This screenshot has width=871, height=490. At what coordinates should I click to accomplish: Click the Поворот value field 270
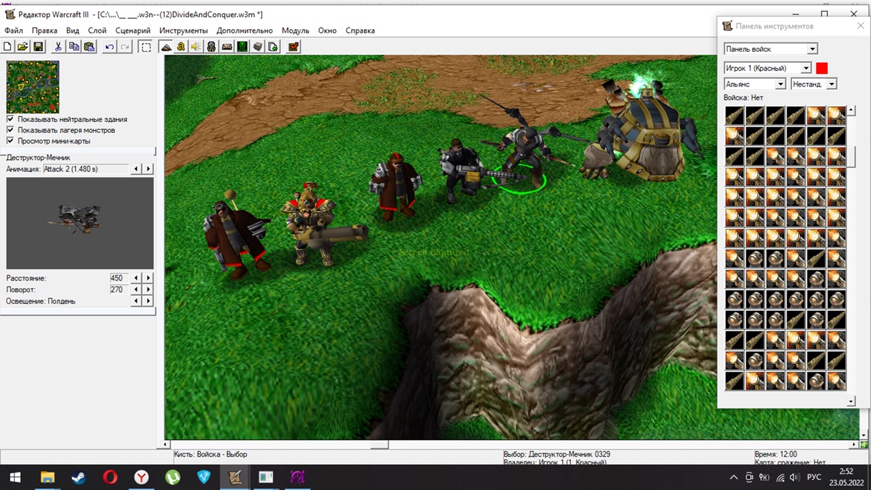coord(118,289)
